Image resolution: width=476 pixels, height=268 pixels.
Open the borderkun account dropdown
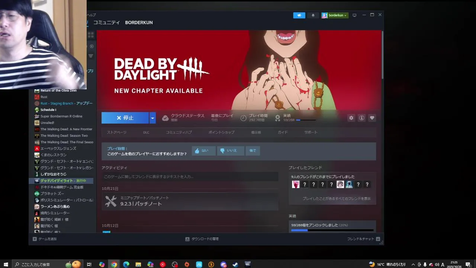pyautogui.click(x=335, y=15)
